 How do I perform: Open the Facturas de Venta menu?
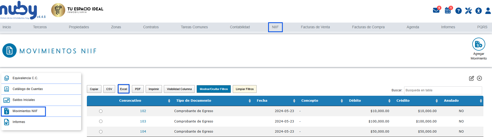(x=315, y=27)
